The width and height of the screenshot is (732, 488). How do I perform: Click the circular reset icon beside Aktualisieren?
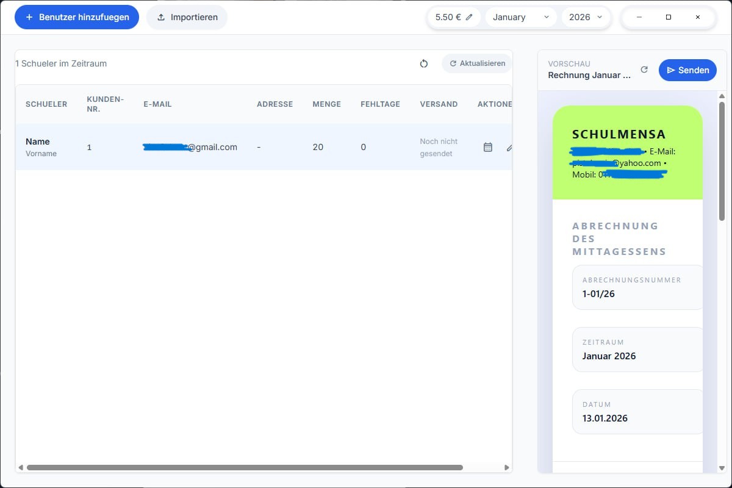(424, 63)
